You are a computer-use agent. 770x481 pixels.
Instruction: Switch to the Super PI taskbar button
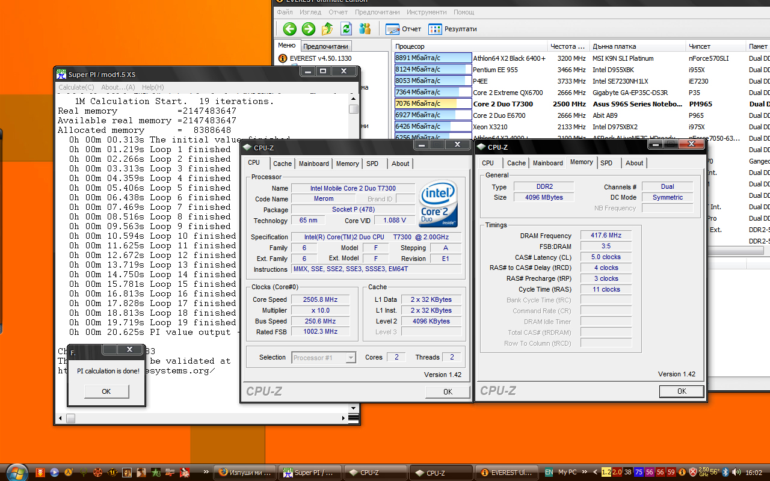click(310, 473)
